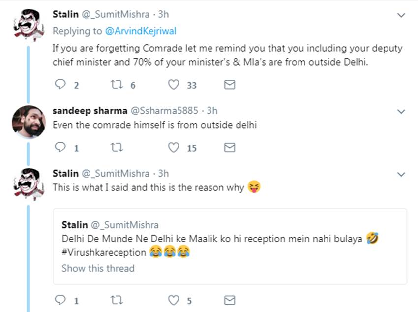Retweet sandeep sharma's comrade tweet

coord(117,147)
